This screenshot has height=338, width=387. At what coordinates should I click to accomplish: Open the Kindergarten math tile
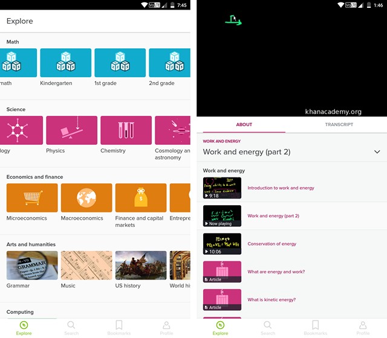click(66, 63)
